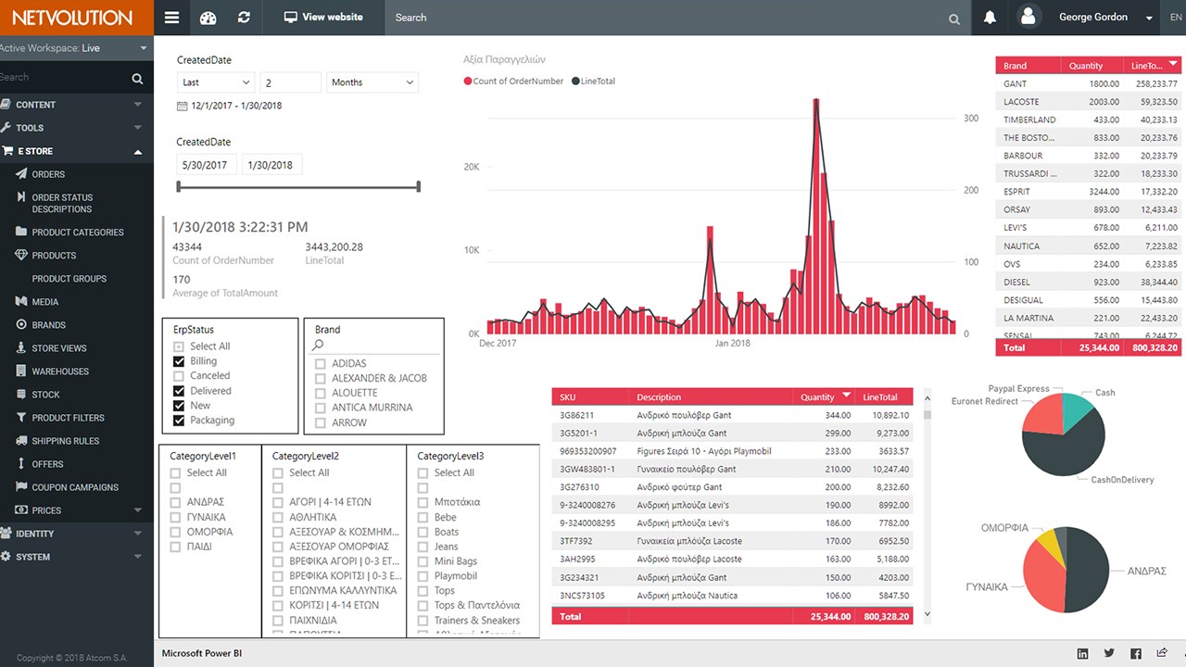The image size is (1186, 667).
Task: Open Order Status Descriptions menu item
Action: (62, 203)
